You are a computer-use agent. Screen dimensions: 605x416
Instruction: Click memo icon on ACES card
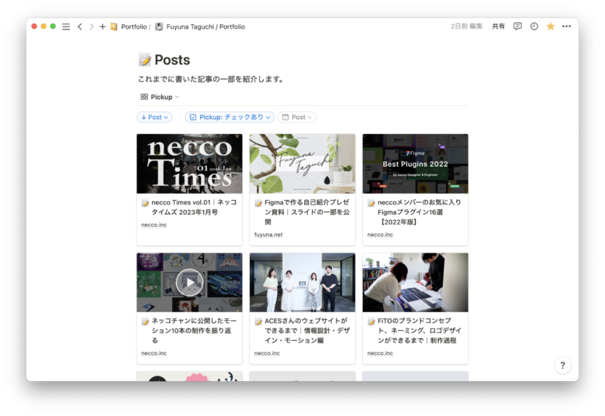pos(258,321)
